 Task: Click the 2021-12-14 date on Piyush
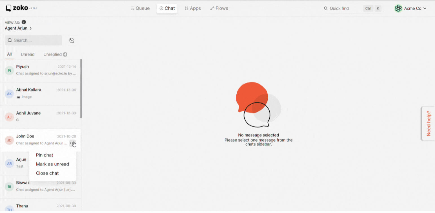tap(67, 67)
